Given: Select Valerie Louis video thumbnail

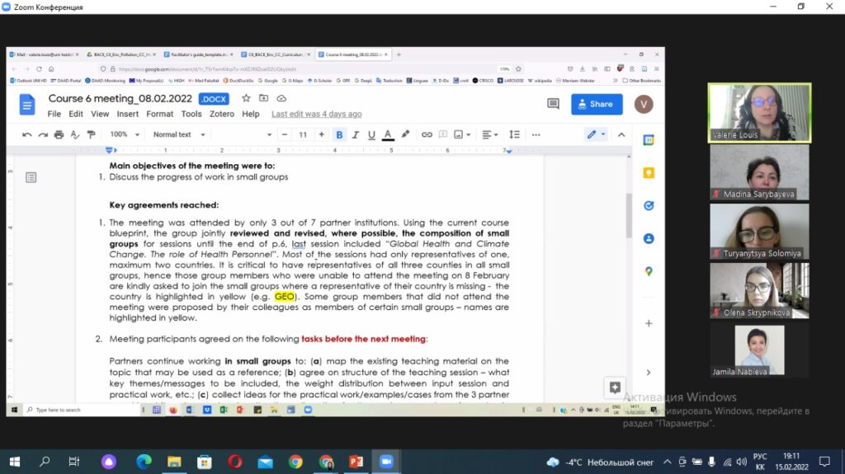Looking at the screenshot, I should pyautogui.click(x=759, y=113).
